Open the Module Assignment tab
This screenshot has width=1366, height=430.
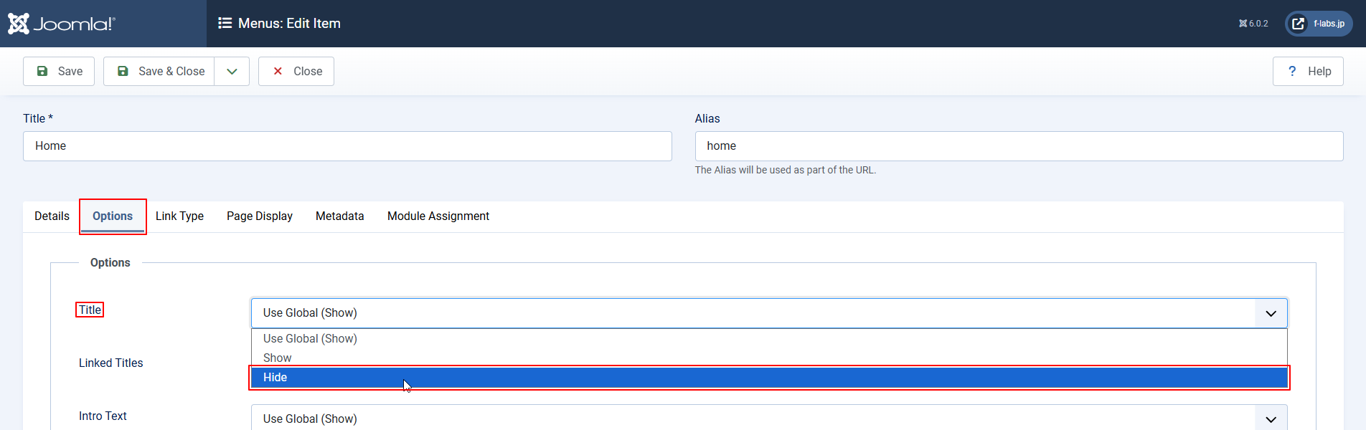tap(438, 216)
